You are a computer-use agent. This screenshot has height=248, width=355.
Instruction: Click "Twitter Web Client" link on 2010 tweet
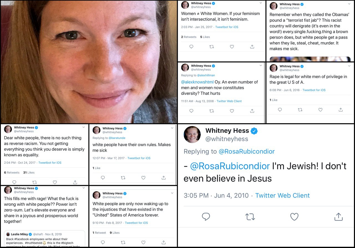click(x=282, y=195)
